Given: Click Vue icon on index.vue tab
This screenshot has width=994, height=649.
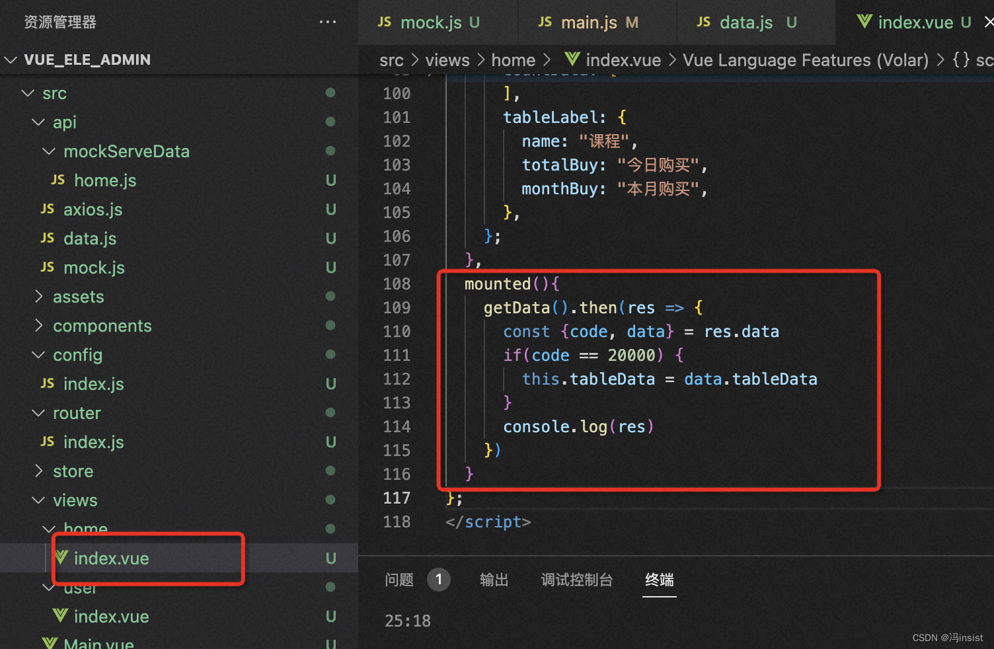Looking at the screenshot, I should (x=864, y=22).
